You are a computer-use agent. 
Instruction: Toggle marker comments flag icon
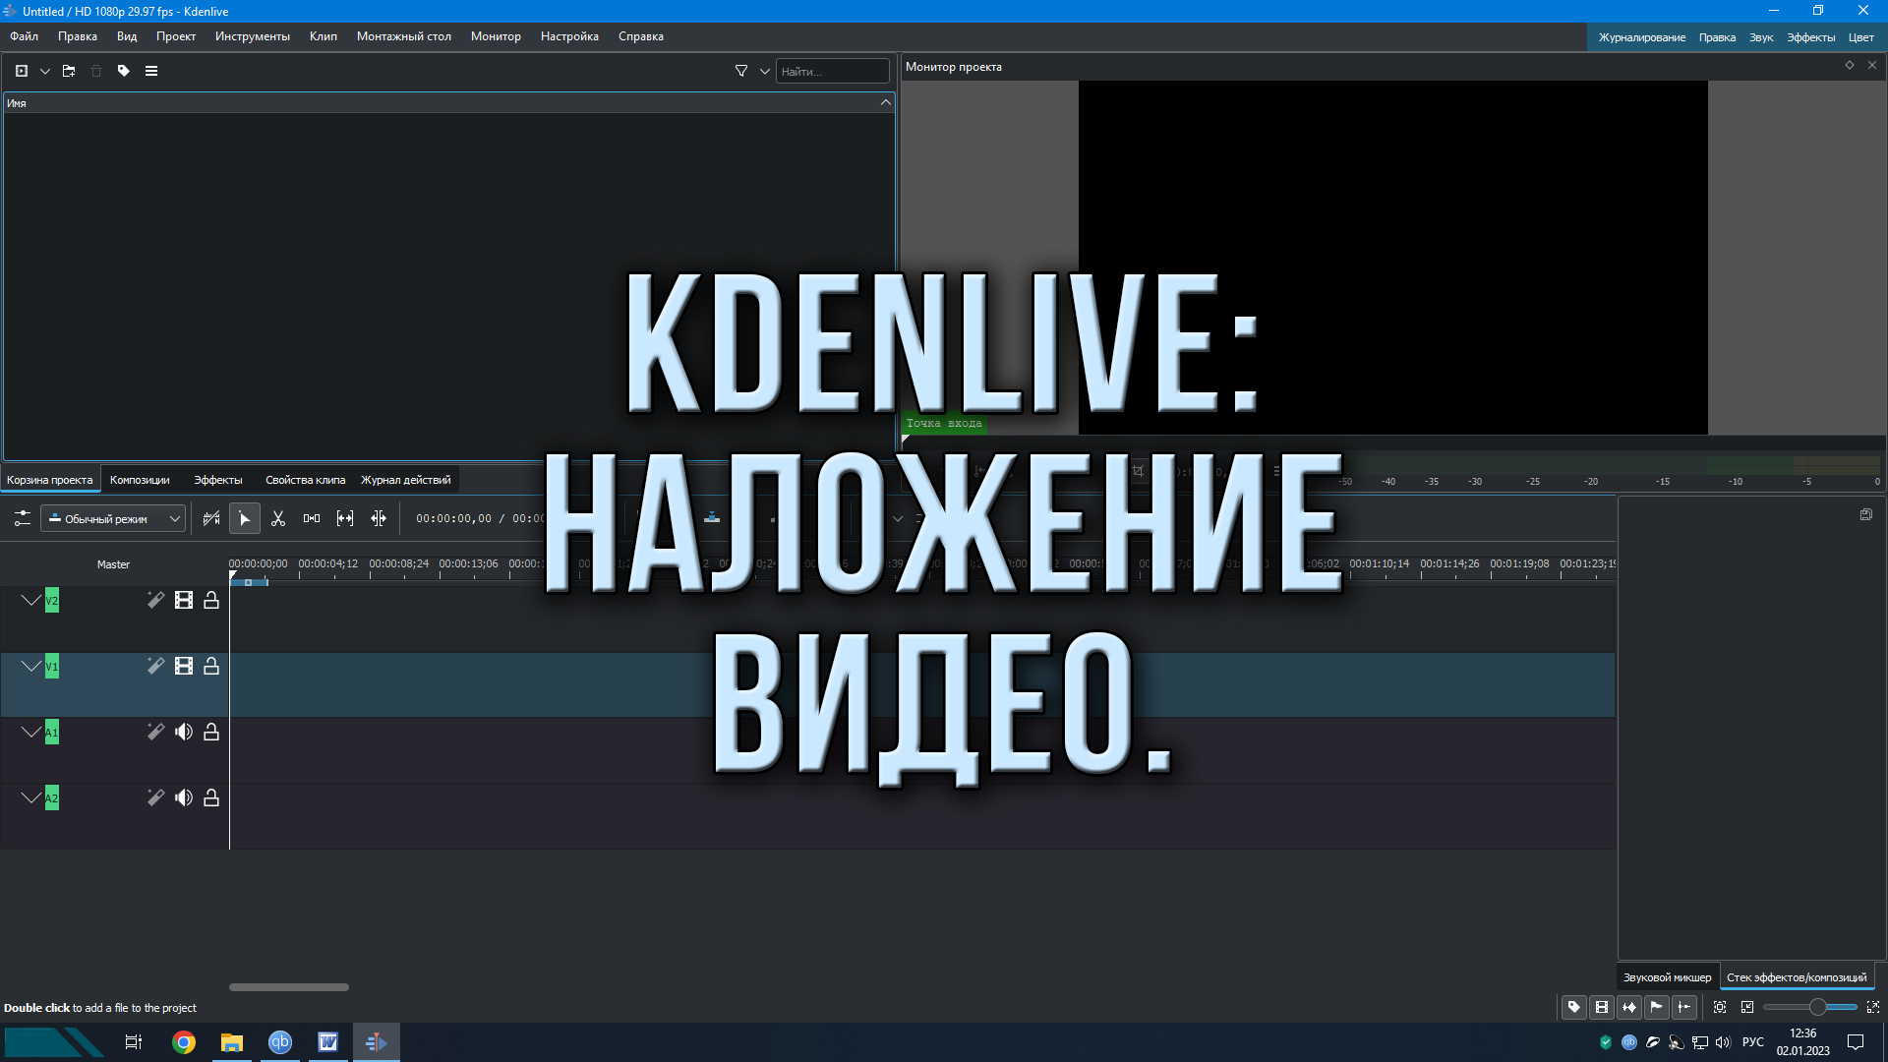[x=1657, y=1007]
